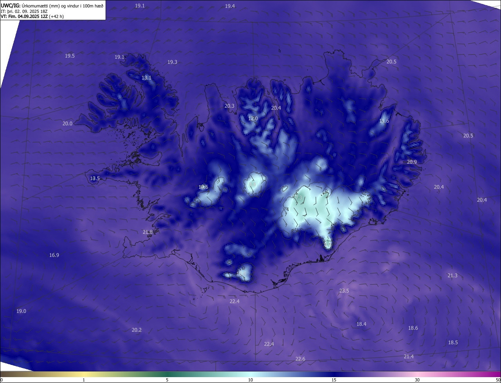The image size is (501, 383).
Task: Click the legend tick label 10
Action: coord(250,380)
